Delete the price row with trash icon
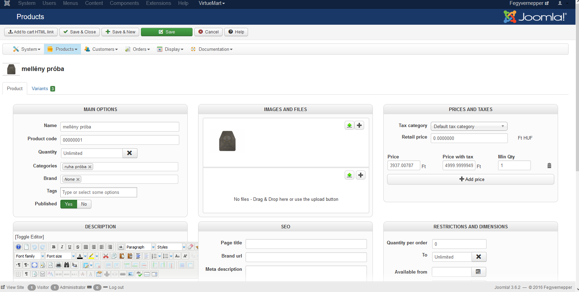The height and width of the screenshot is (292, 579). click(549, 166)
